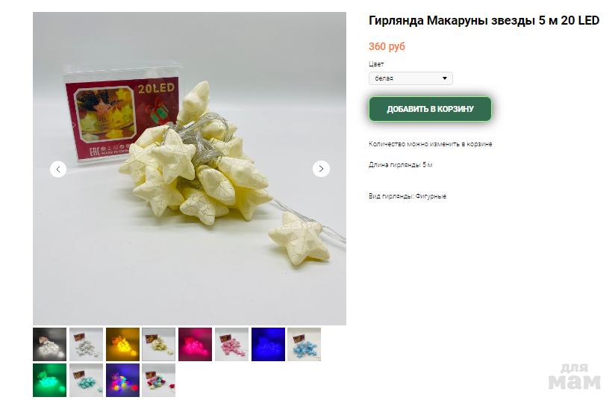Select the cream stars with box thumbnail
The image size is (612, 400).
pos(158,344)
